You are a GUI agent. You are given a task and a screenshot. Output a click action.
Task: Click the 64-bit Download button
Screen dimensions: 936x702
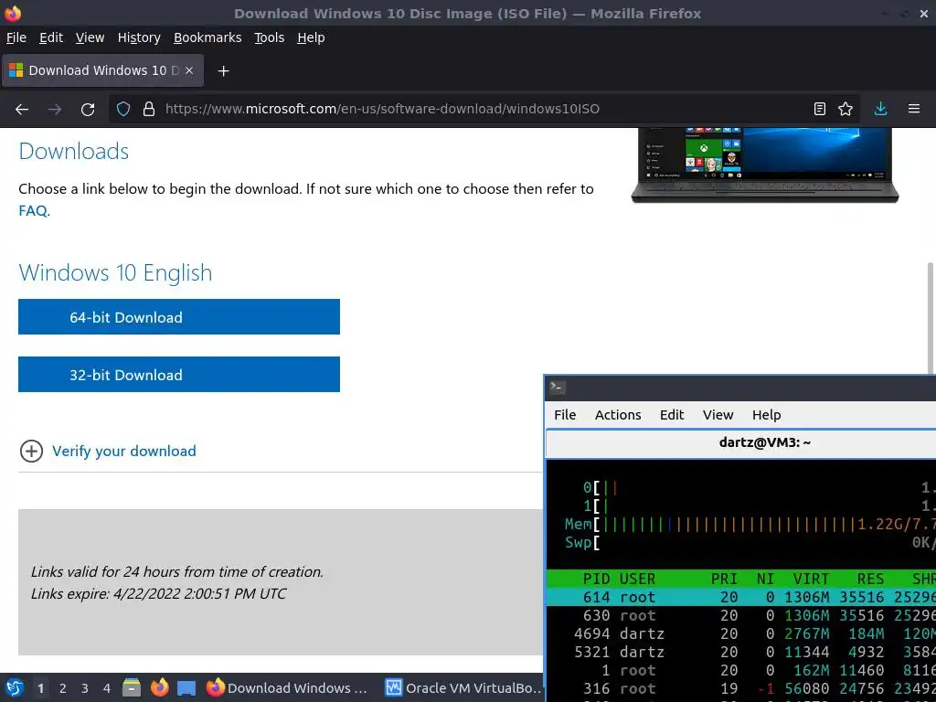pos(179,317)
